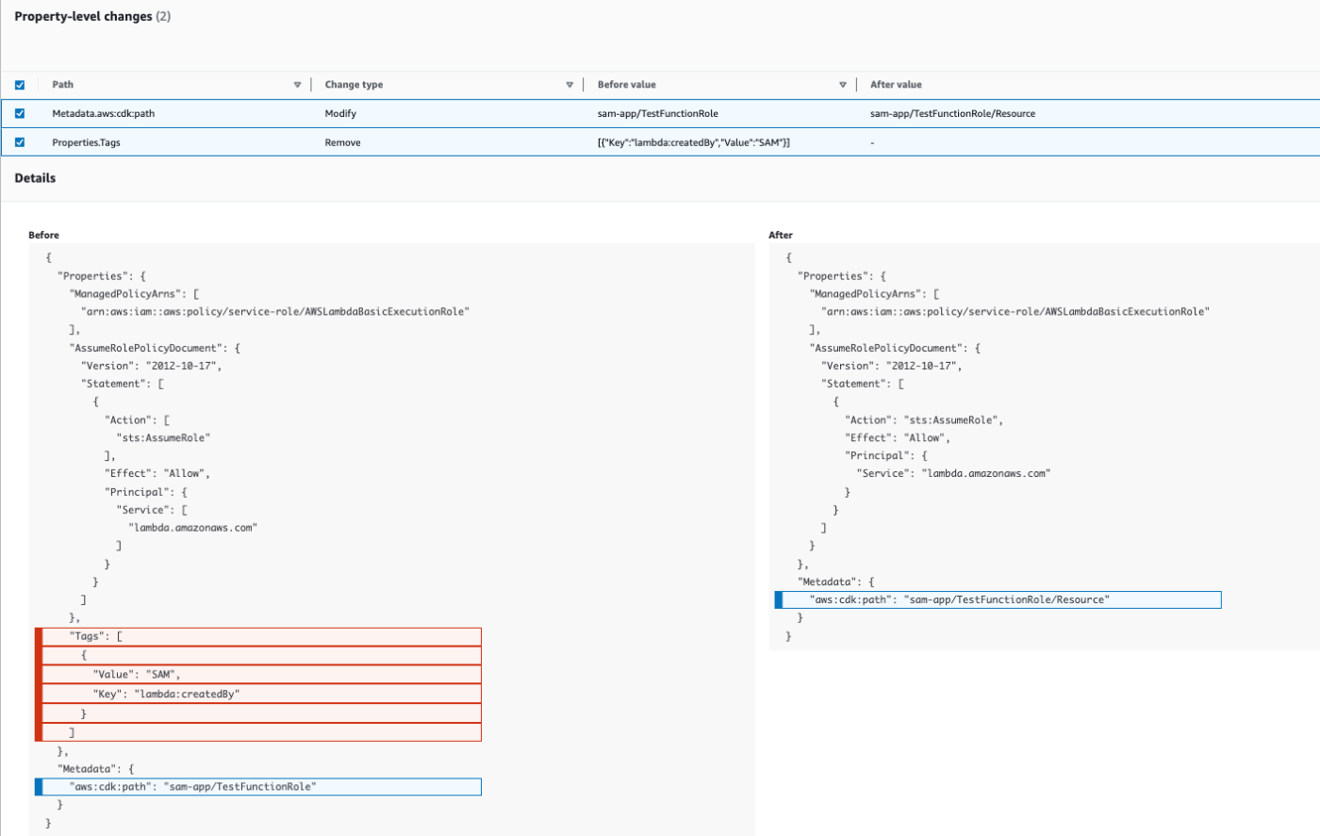Click the highlighted "Tags": [ line
This screenshot has width=1320, height=836.
(258, 637)
